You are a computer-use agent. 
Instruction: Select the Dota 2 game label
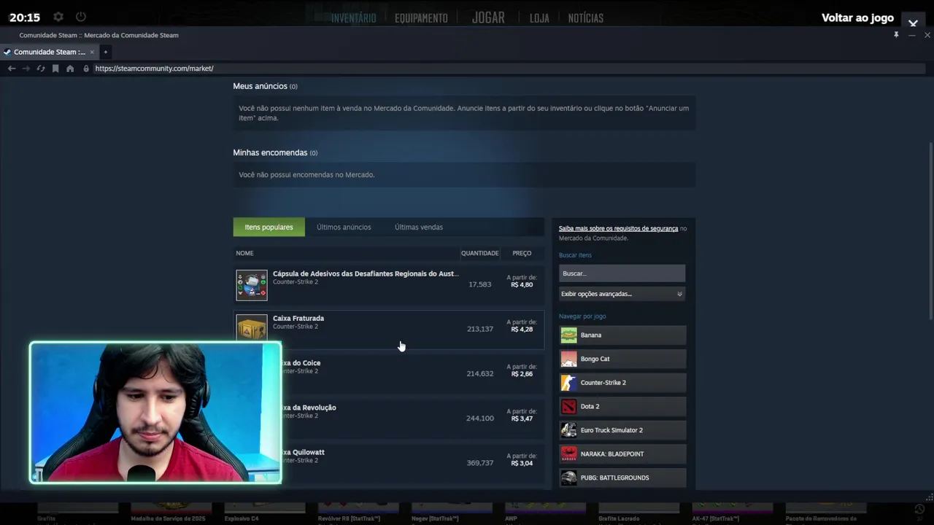pyautogui.click(x=590, y=406)
